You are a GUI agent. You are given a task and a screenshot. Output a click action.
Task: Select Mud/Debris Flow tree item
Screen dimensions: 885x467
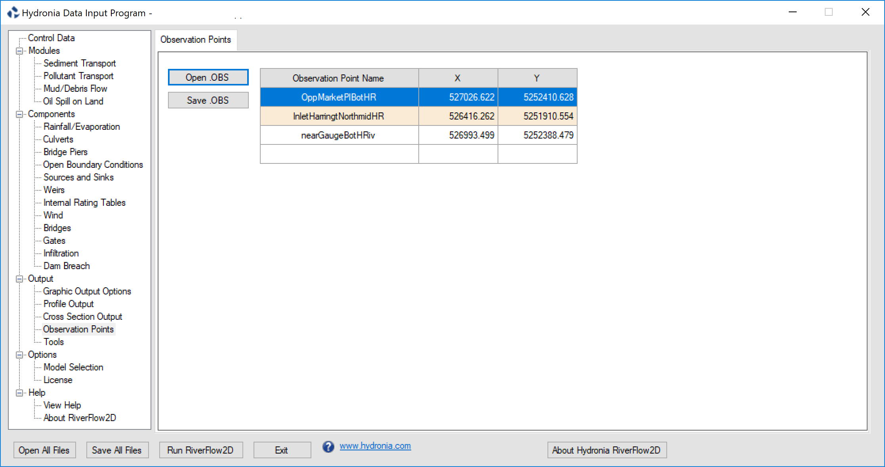pos(75,89)
